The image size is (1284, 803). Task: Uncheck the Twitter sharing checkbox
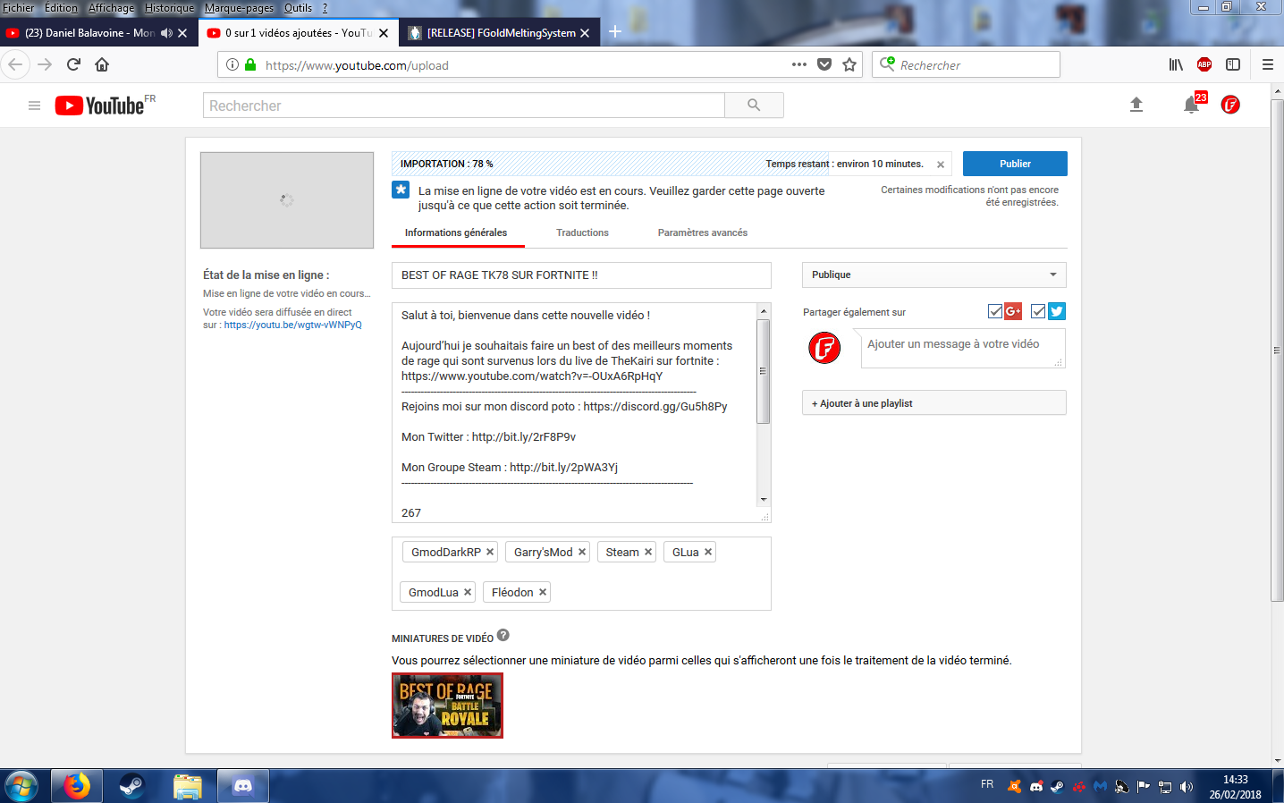coord(1038,311)
